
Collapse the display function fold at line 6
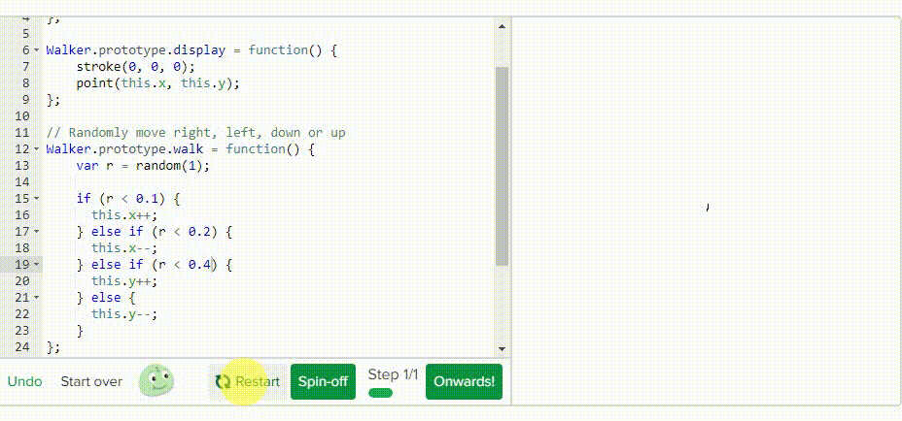click(37, 50)
